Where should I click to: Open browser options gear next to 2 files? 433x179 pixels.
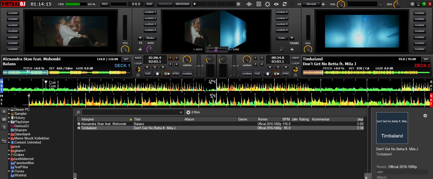click(188, 112)
